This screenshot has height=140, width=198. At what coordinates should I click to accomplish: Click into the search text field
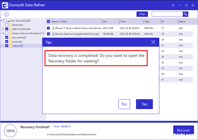coord(167,14)
